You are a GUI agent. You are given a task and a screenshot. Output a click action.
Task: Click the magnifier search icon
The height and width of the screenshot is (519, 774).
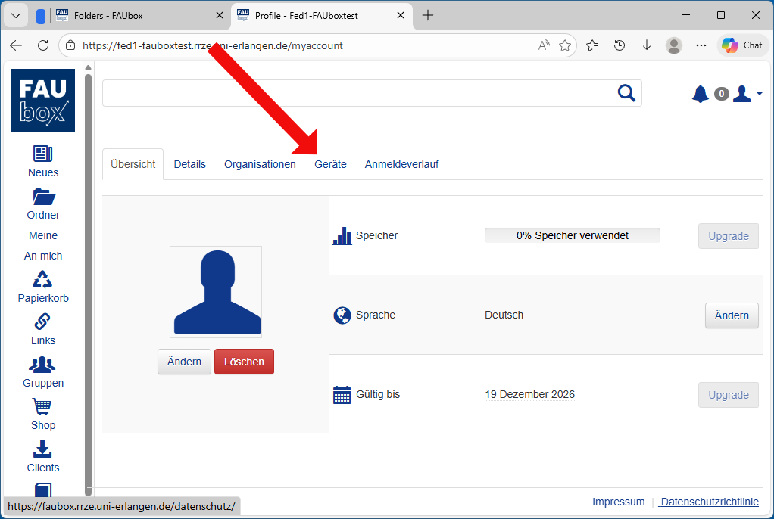point(626,93)
